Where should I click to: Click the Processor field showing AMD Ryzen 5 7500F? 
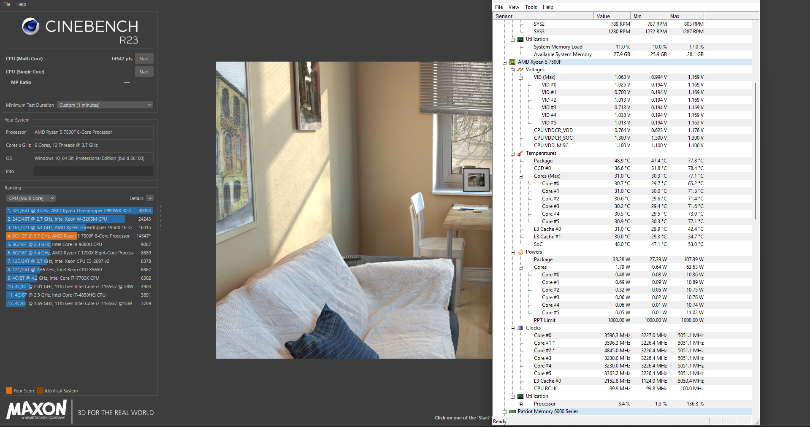[93, 132]
